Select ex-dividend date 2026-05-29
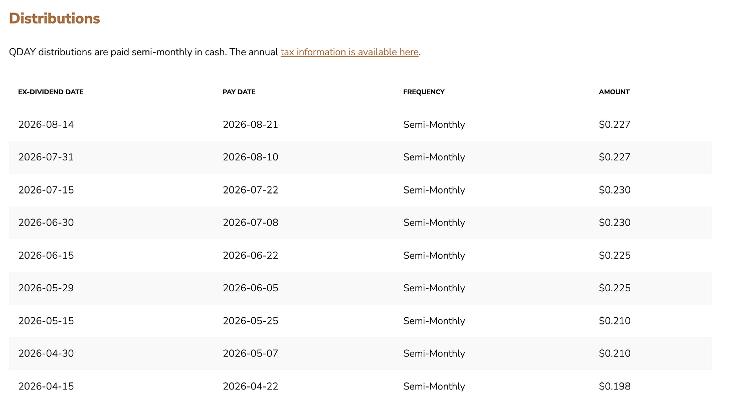The image size is (730, 401). [46, 288]
